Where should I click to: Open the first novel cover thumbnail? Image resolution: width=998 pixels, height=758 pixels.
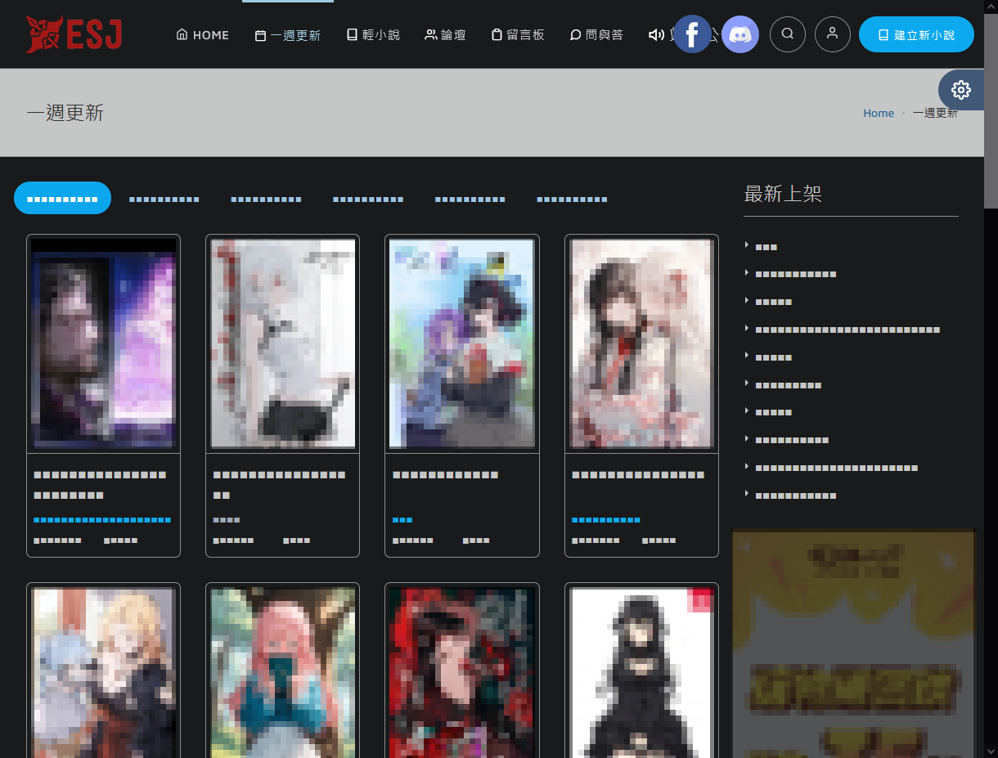pyautogui.click(x=103, y=343)
